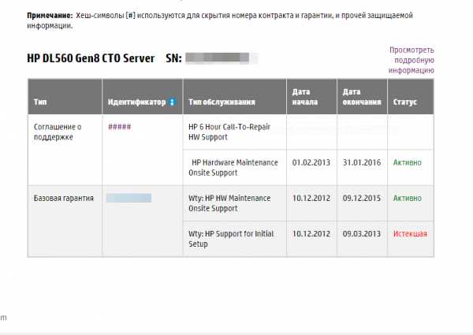Click HP 6 Hour Call-To-Repair HW Support
473x335 pixels.
[229, 132]
